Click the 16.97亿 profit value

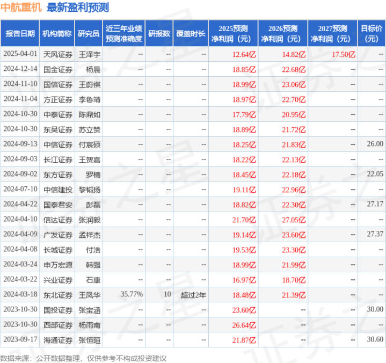coord(244,280)
